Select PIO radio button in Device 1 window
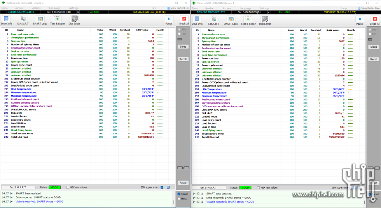 pos(370,34)
